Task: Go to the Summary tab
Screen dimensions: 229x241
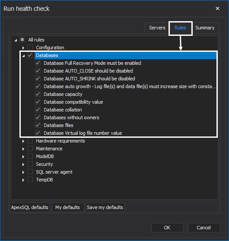Action: (205, 28)
